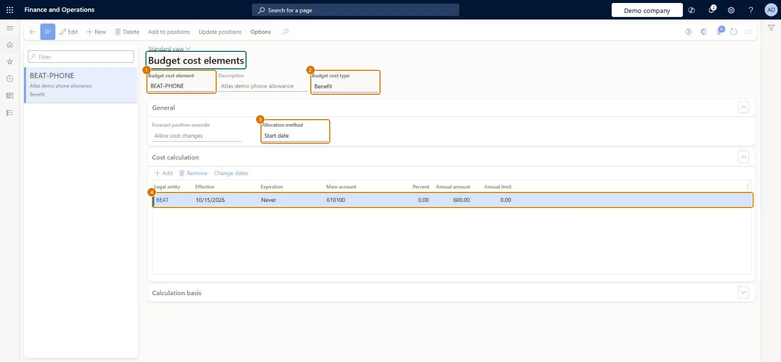Open the Add to positions menu
The height and width of the screenshot is (362, 781).
pyautogui.click(x=169, y=32)
